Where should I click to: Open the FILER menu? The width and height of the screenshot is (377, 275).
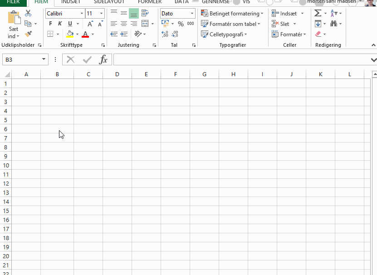point(13,2)
